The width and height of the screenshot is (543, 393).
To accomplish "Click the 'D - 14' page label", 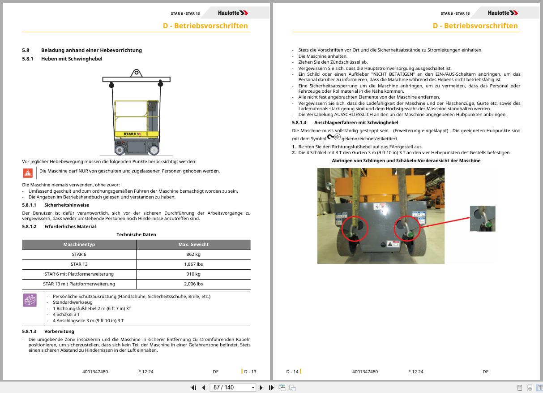I will pos(292,371).
